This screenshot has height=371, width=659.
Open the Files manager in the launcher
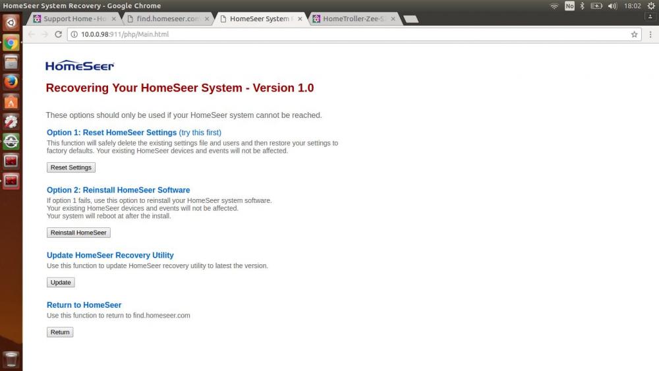11,63
